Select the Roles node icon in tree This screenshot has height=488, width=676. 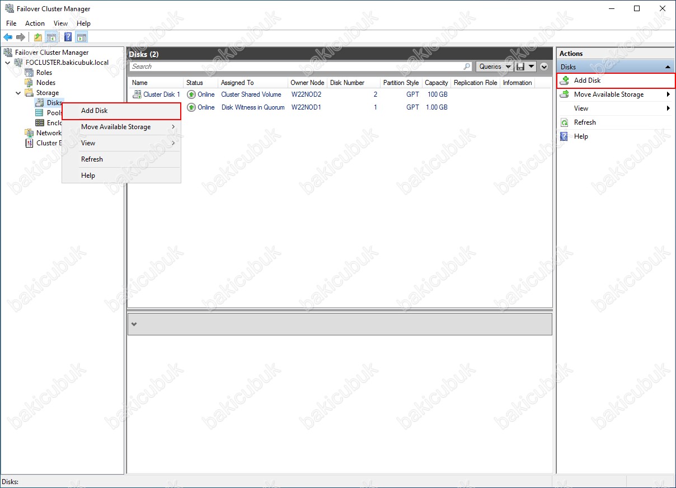29,73
